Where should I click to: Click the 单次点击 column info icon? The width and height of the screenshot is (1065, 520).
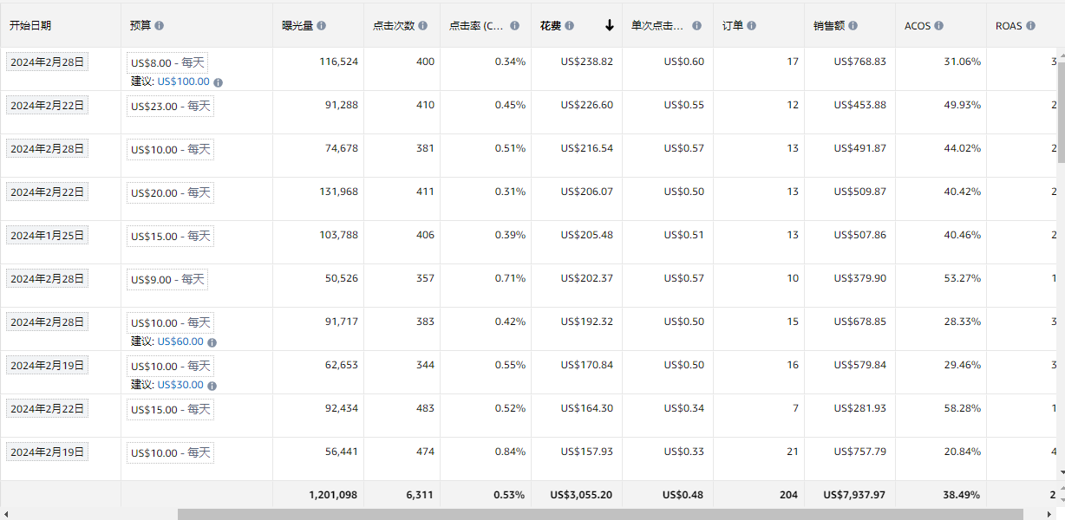[x=698, y=26]
